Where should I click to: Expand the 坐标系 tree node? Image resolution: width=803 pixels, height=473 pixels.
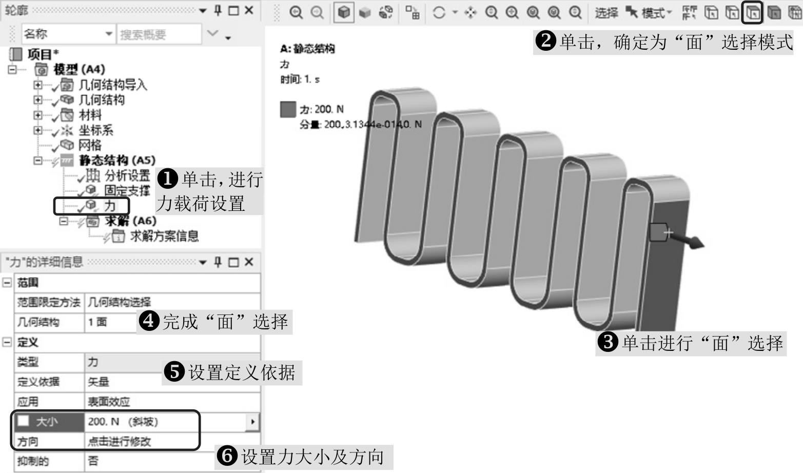tap(38, 130)
